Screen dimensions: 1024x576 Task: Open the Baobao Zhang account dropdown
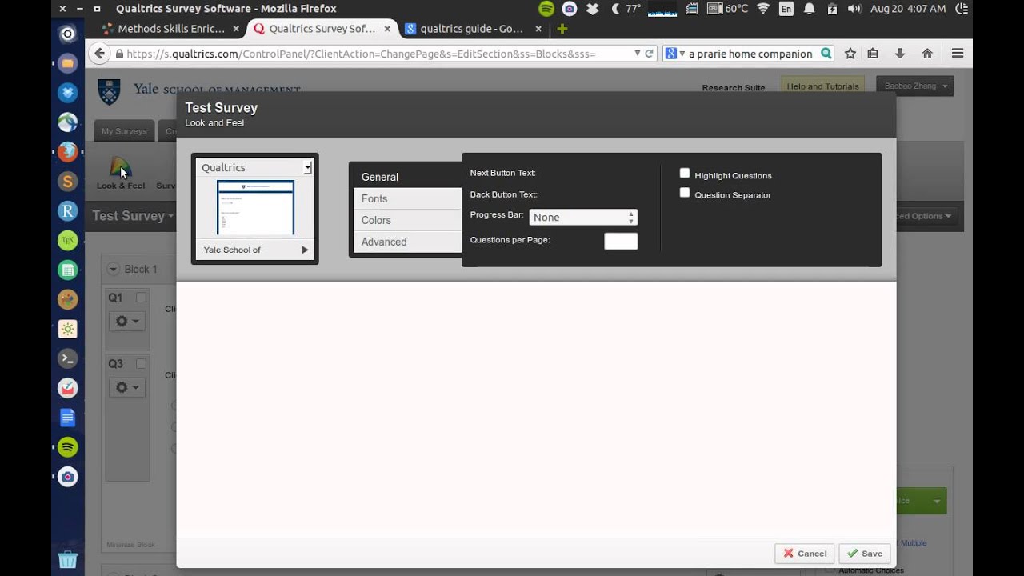point(915,86)
